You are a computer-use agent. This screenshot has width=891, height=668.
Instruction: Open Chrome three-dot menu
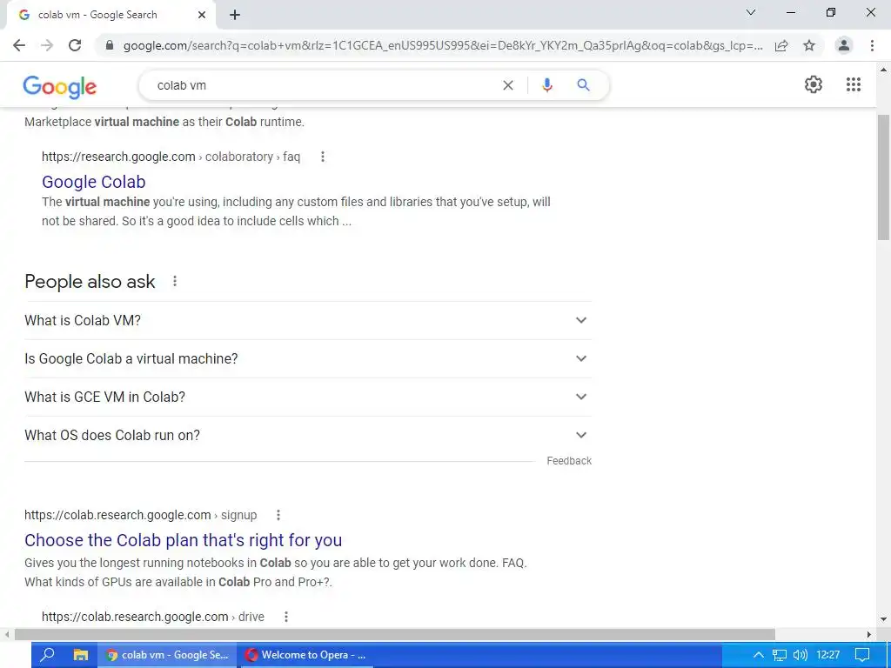tap(872, 45)
